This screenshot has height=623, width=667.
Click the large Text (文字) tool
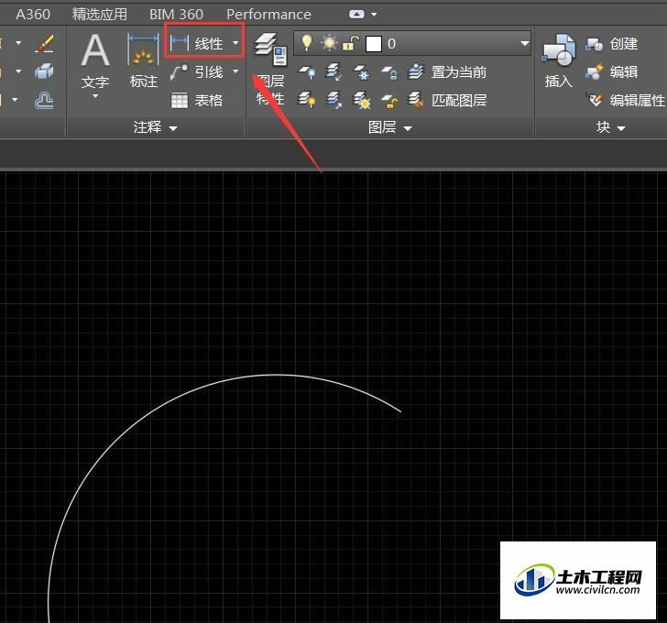point(95,61)
